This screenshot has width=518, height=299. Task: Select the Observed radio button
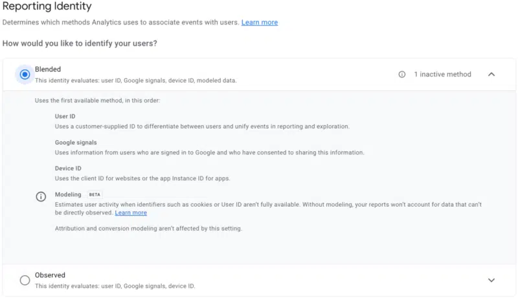[x=25, y=280]
